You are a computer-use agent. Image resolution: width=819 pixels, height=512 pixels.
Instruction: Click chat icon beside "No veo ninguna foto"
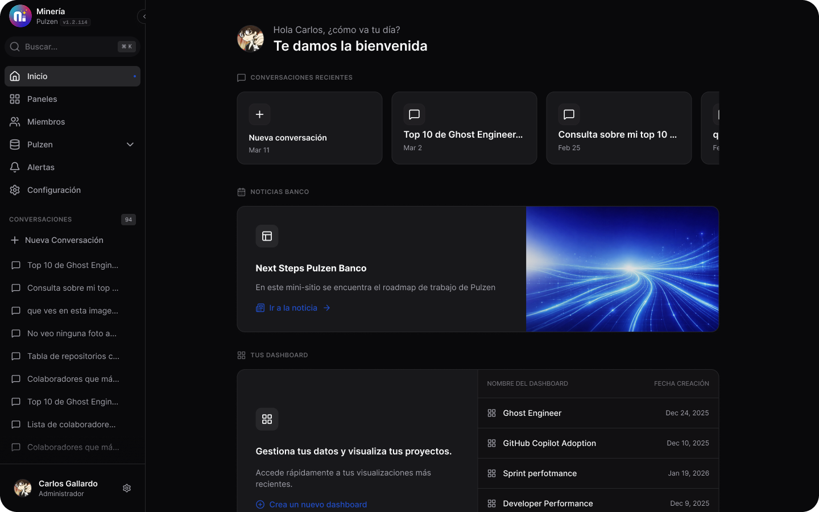tap(16, 333)
